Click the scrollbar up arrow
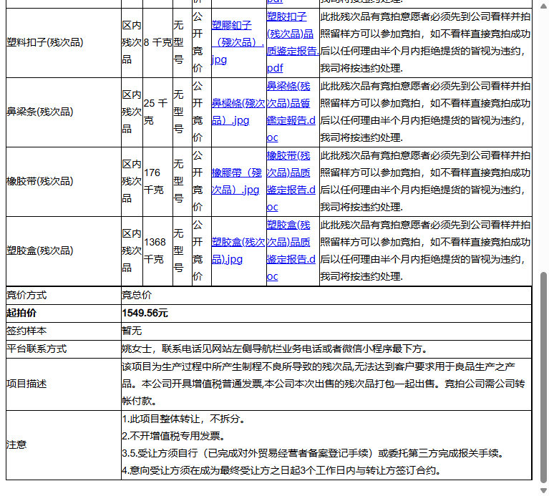549x496 pixels. [x=543, y=5]
